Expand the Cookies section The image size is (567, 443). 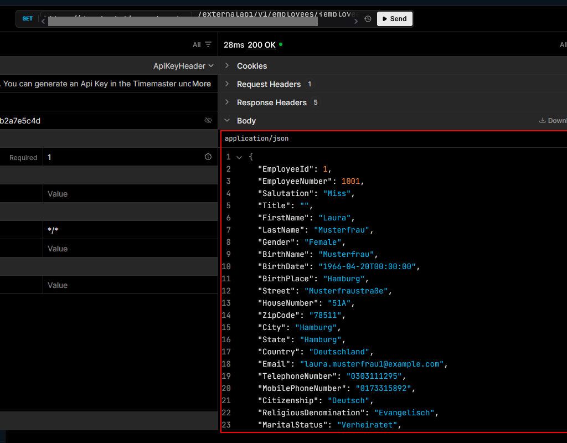251,66
